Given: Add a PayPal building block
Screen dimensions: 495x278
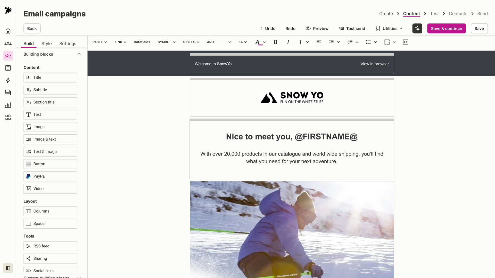Looking at the screenshot, I should pos(50,176).
